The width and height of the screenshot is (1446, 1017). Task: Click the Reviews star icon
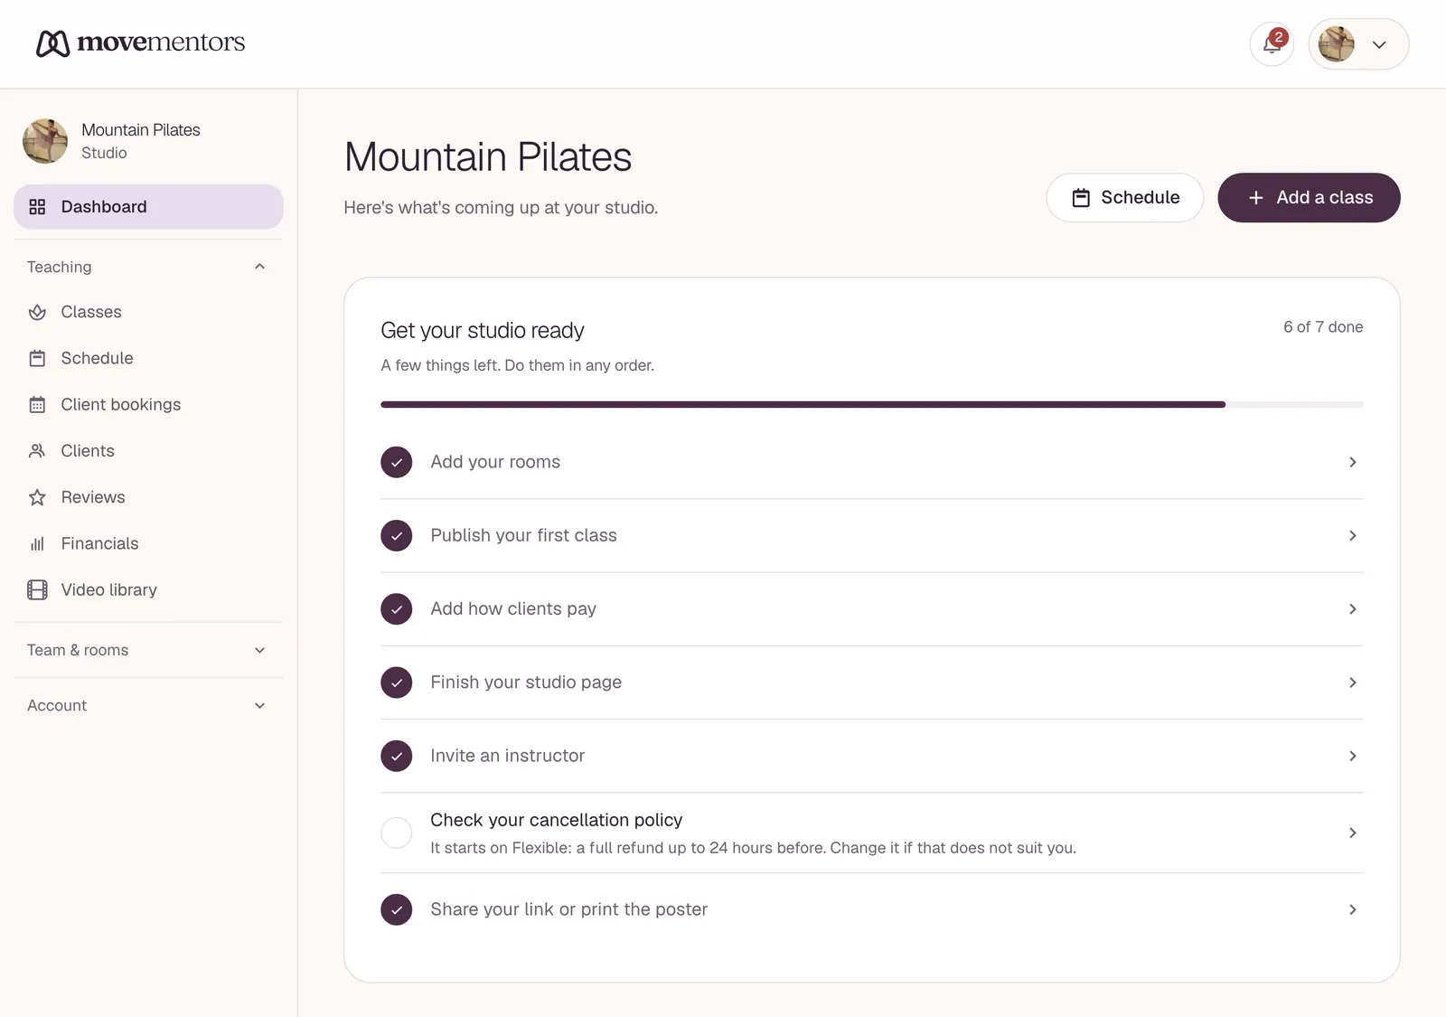click(x=37, y=497)
